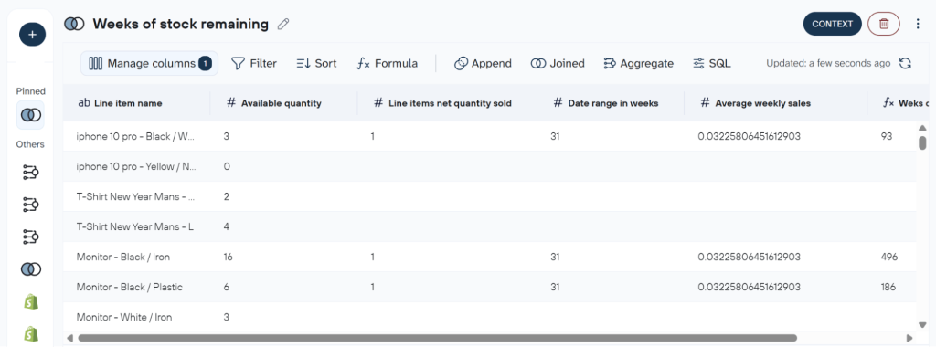
Task: Open the joined icon under Others in sidebar
Action: pos(30,269)
